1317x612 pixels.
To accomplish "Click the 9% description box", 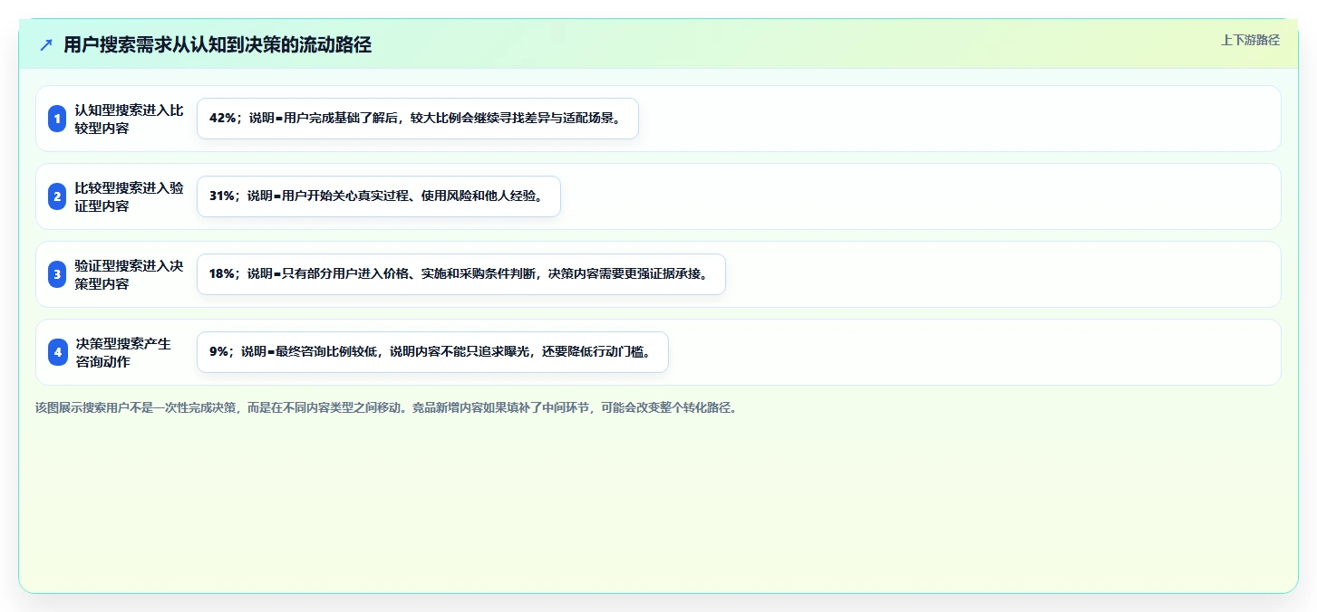I will (x=432, y=352).
